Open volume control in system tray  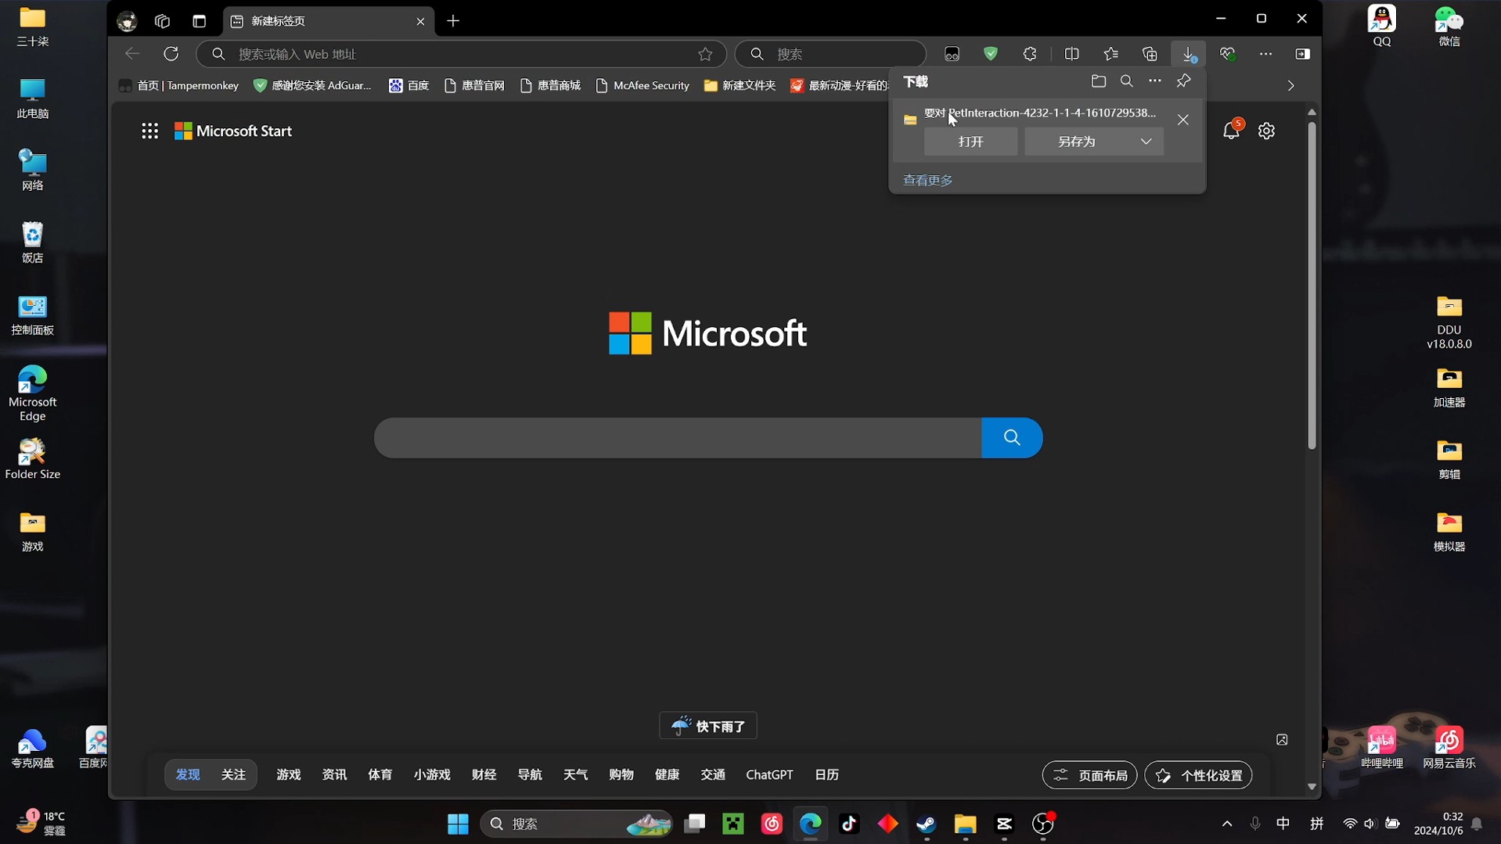pyautogui.click(x=1370, y=824)
